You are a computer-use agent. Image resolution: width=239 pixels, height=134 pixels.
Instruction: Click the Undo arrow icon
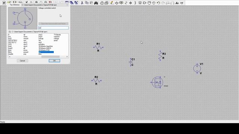(x=158, y=3)
